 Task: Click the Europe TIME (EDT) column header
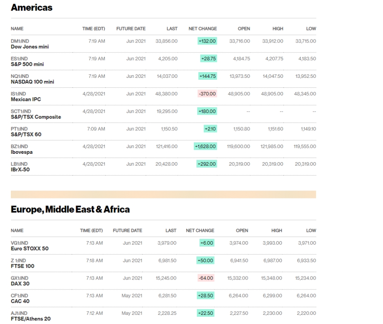point(91,230)
